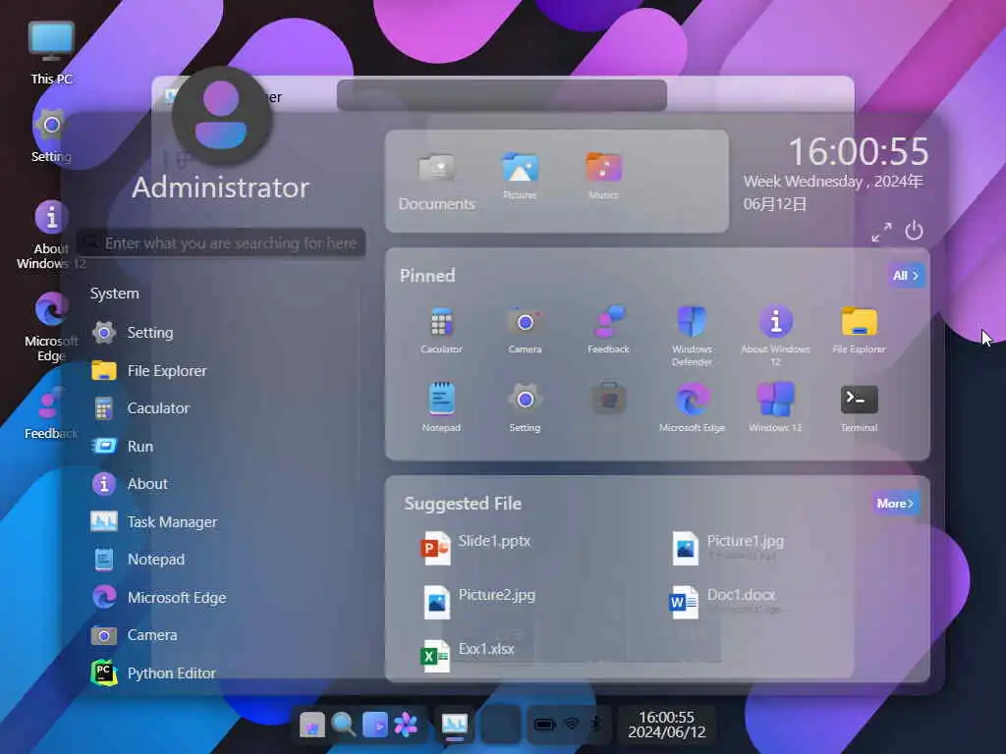The width and height of the screenshot is (1006, 754).
Task: Click the Wi-Fi icon in system tray
Action: (x=571, y=725)
